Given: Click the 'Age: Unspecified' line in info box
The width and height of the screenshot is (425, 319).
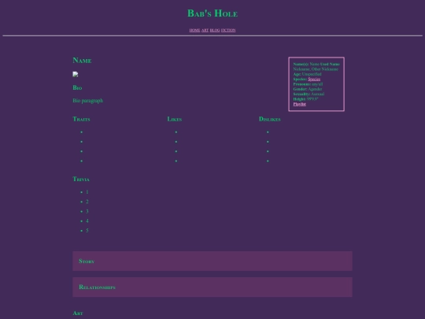Looking at the screenshot, I should [x=308, y=74].
